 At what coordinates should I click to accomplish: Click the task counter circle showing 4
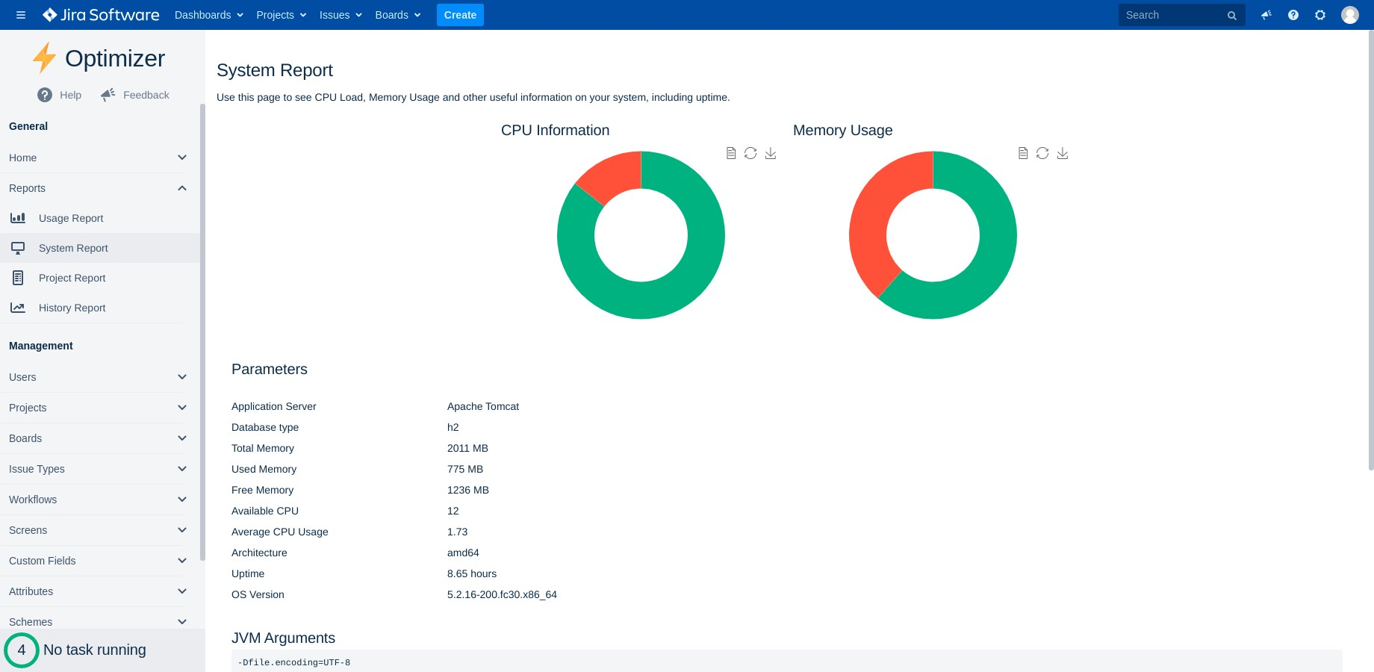[x=22, y=650]
